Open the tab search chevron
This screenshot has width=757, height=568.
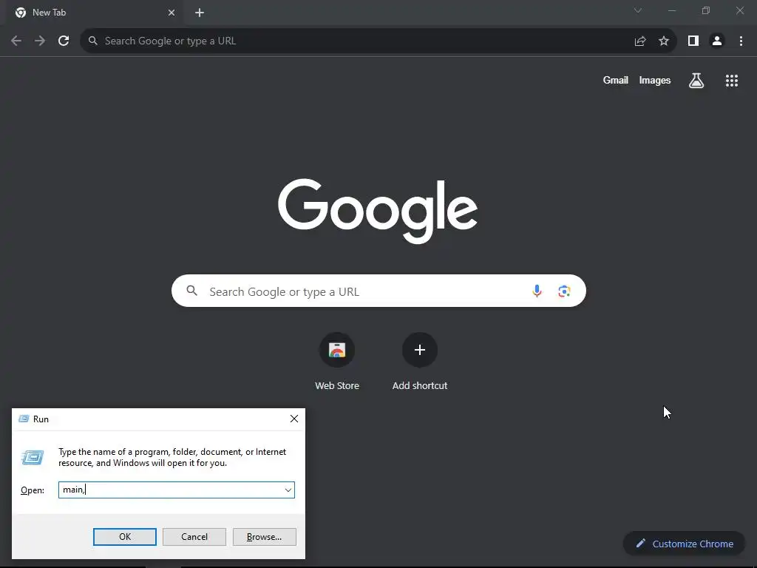tap(638, 10)
